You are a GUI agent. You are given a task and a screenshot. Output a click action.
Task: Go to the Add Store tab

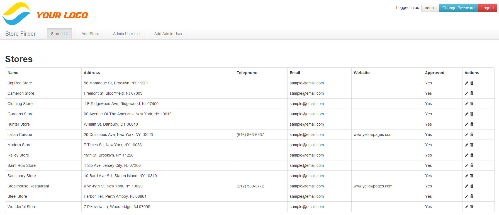90,34
